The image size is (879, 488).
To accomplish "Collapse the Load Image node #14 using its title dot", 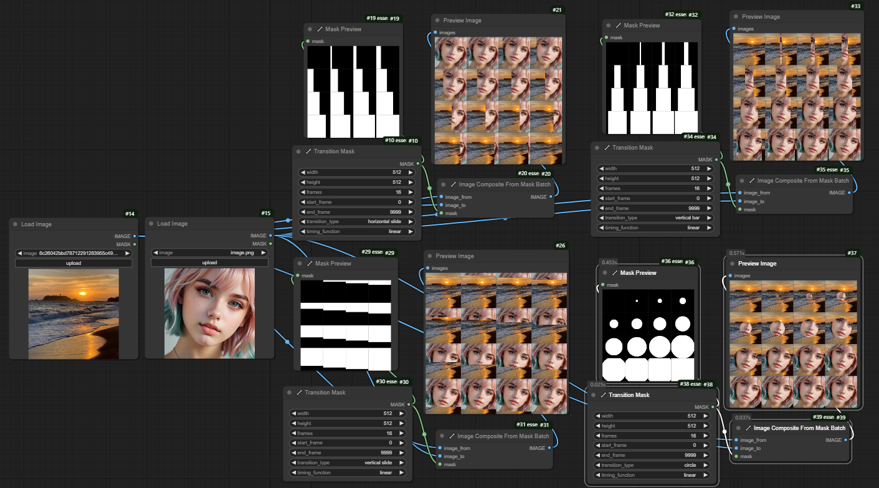I will (14, 224).
